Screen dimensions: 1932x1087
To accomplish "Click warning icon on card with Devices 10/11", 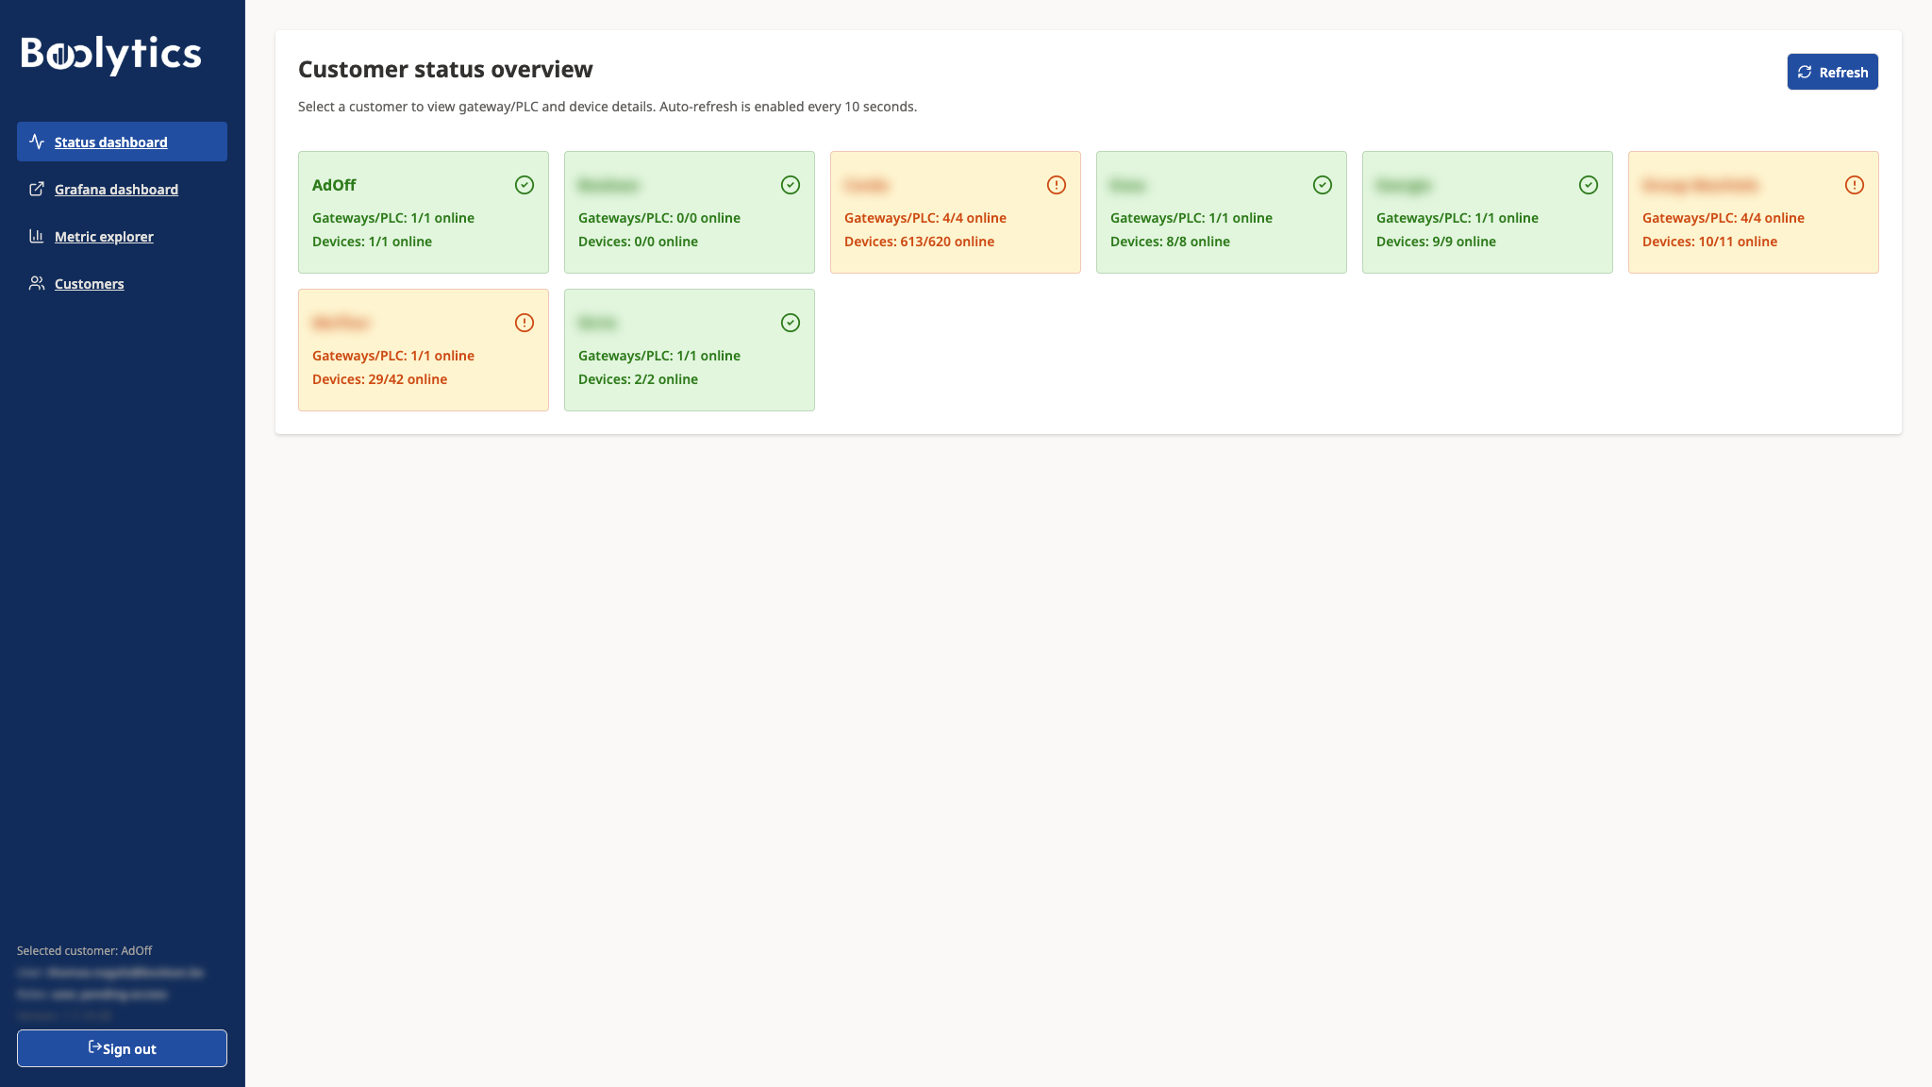I will (x=1855, y=185).
